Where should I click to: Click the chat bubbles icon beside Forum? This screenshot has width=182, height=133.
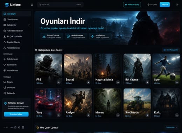click(x=5, y=82)
